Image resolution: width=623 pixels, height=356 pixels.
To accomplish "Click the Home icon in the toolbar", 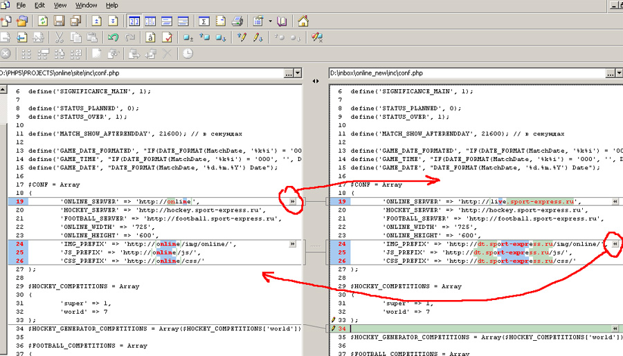I will [302, 21].
